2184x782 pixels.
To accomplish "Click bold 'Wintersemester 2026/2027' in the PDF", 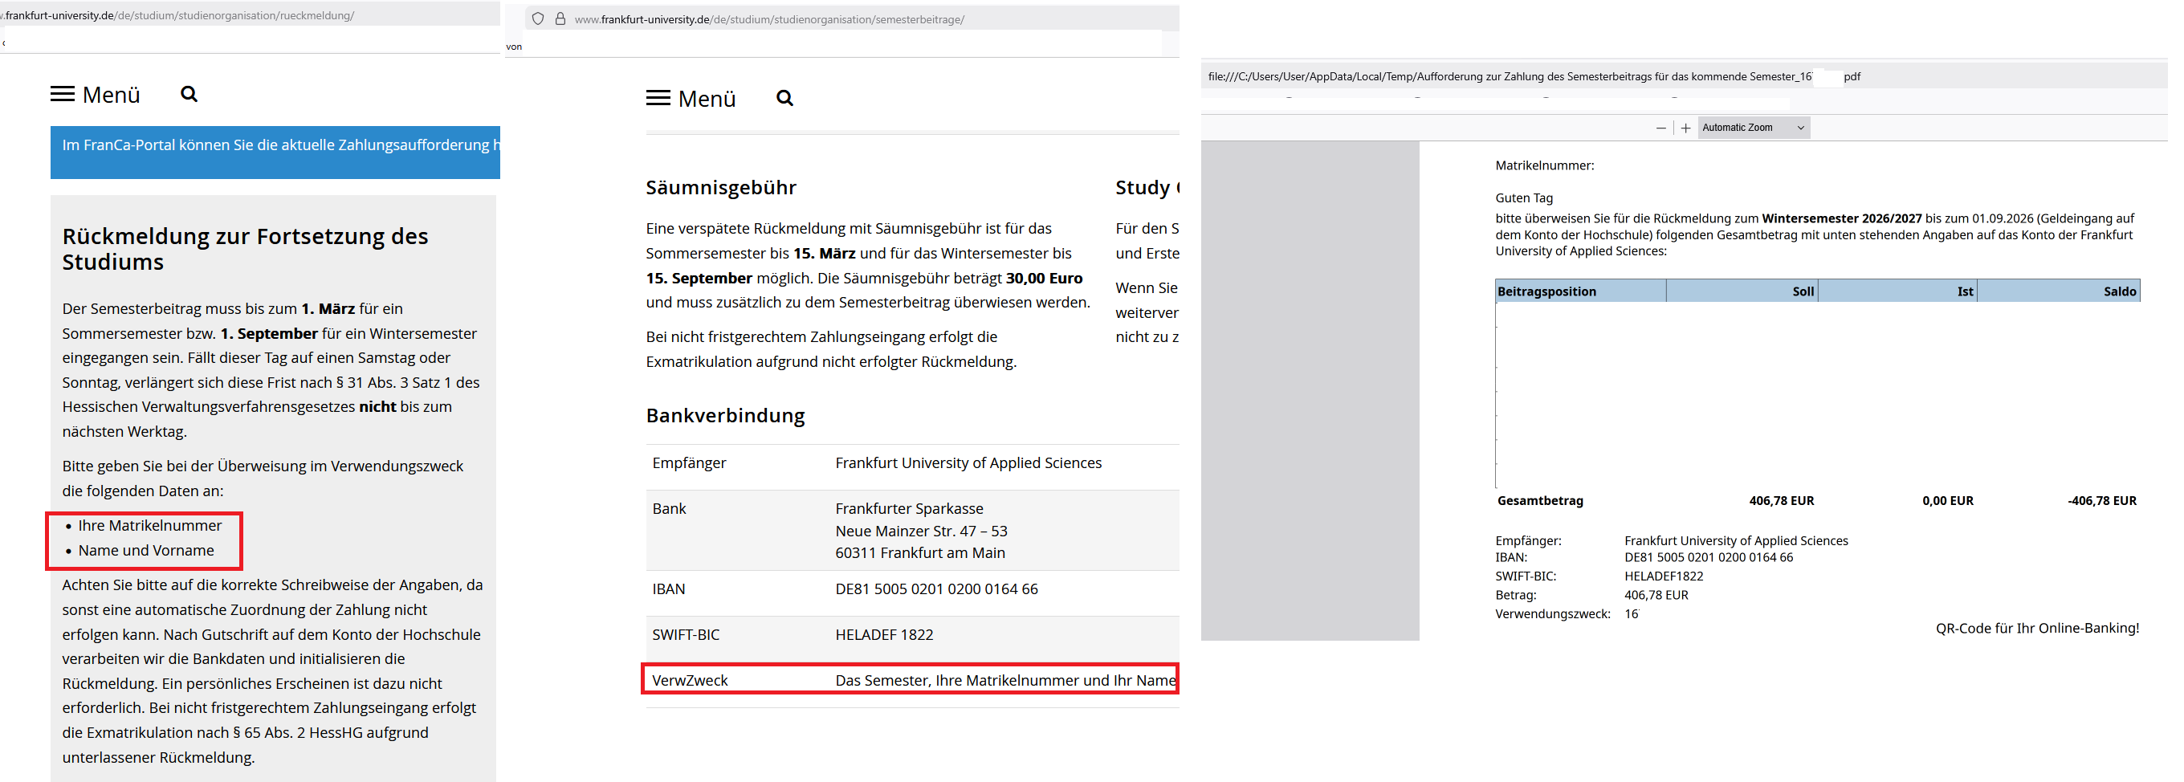I will coord(1841,219).
